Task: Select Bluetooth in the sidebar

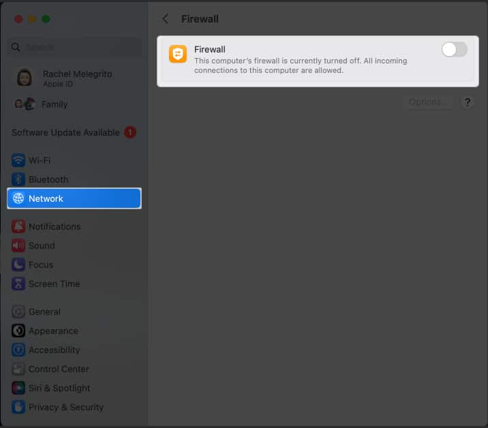Action: 48,179
